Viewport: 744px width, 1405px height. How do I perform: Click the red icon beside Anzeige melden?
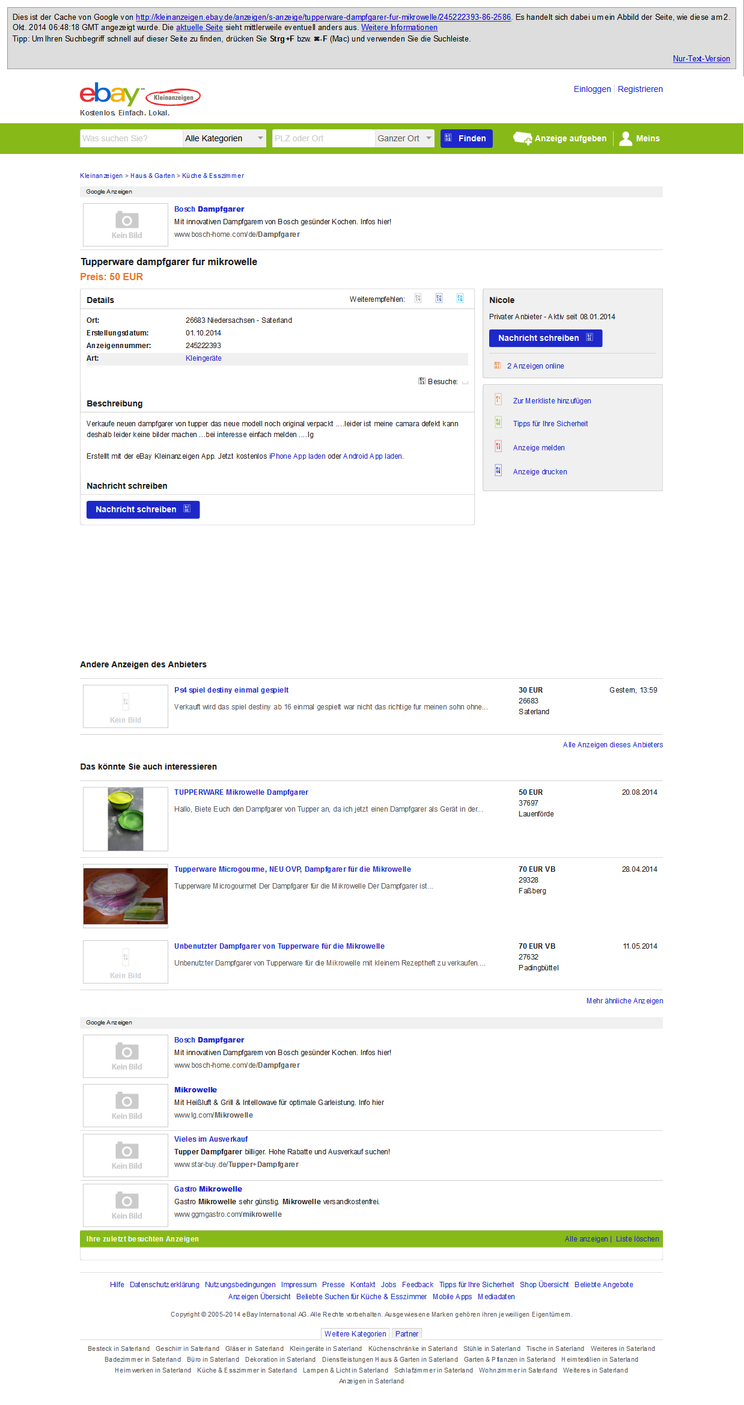click(x=498, y=446)
